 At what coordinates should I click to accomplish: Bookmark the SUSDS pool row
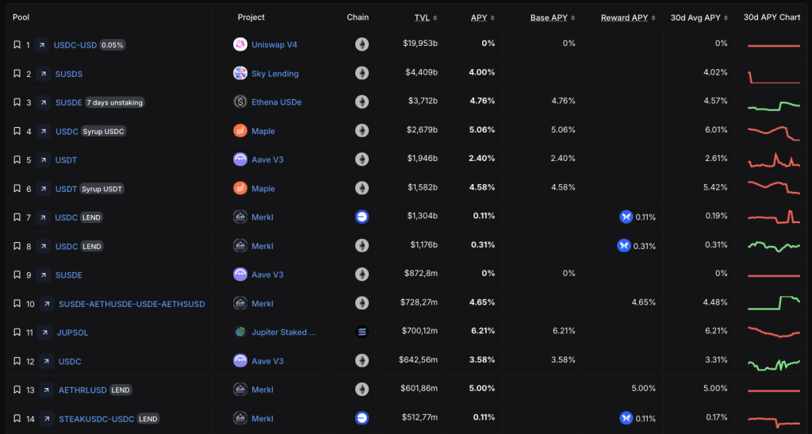17,74
